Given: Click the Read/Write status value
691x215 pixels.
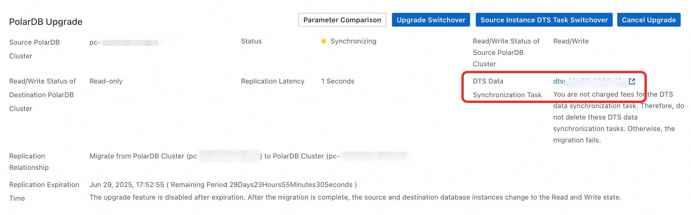Looking at the screenshot, I should pos(571,41).
